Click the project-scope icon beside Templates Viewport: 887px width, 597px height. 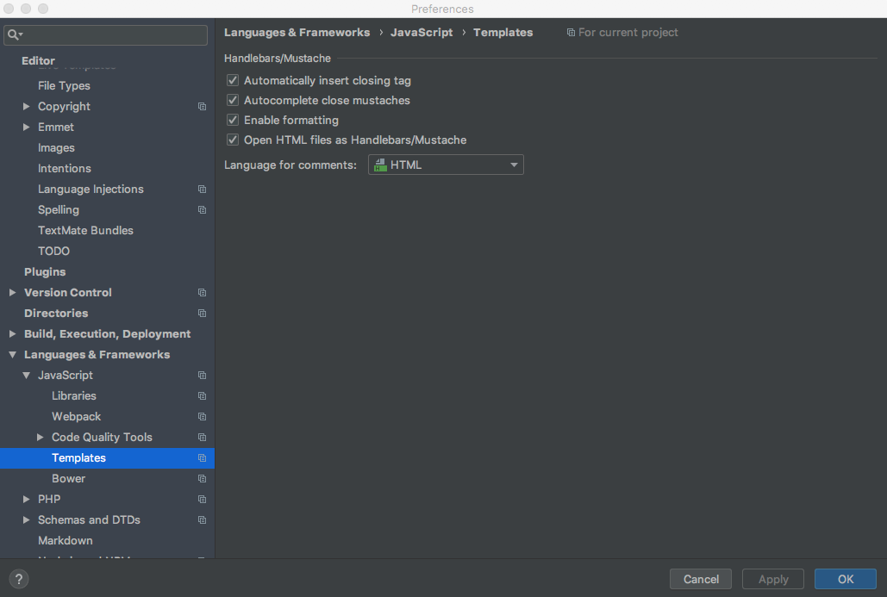(202, 457)
